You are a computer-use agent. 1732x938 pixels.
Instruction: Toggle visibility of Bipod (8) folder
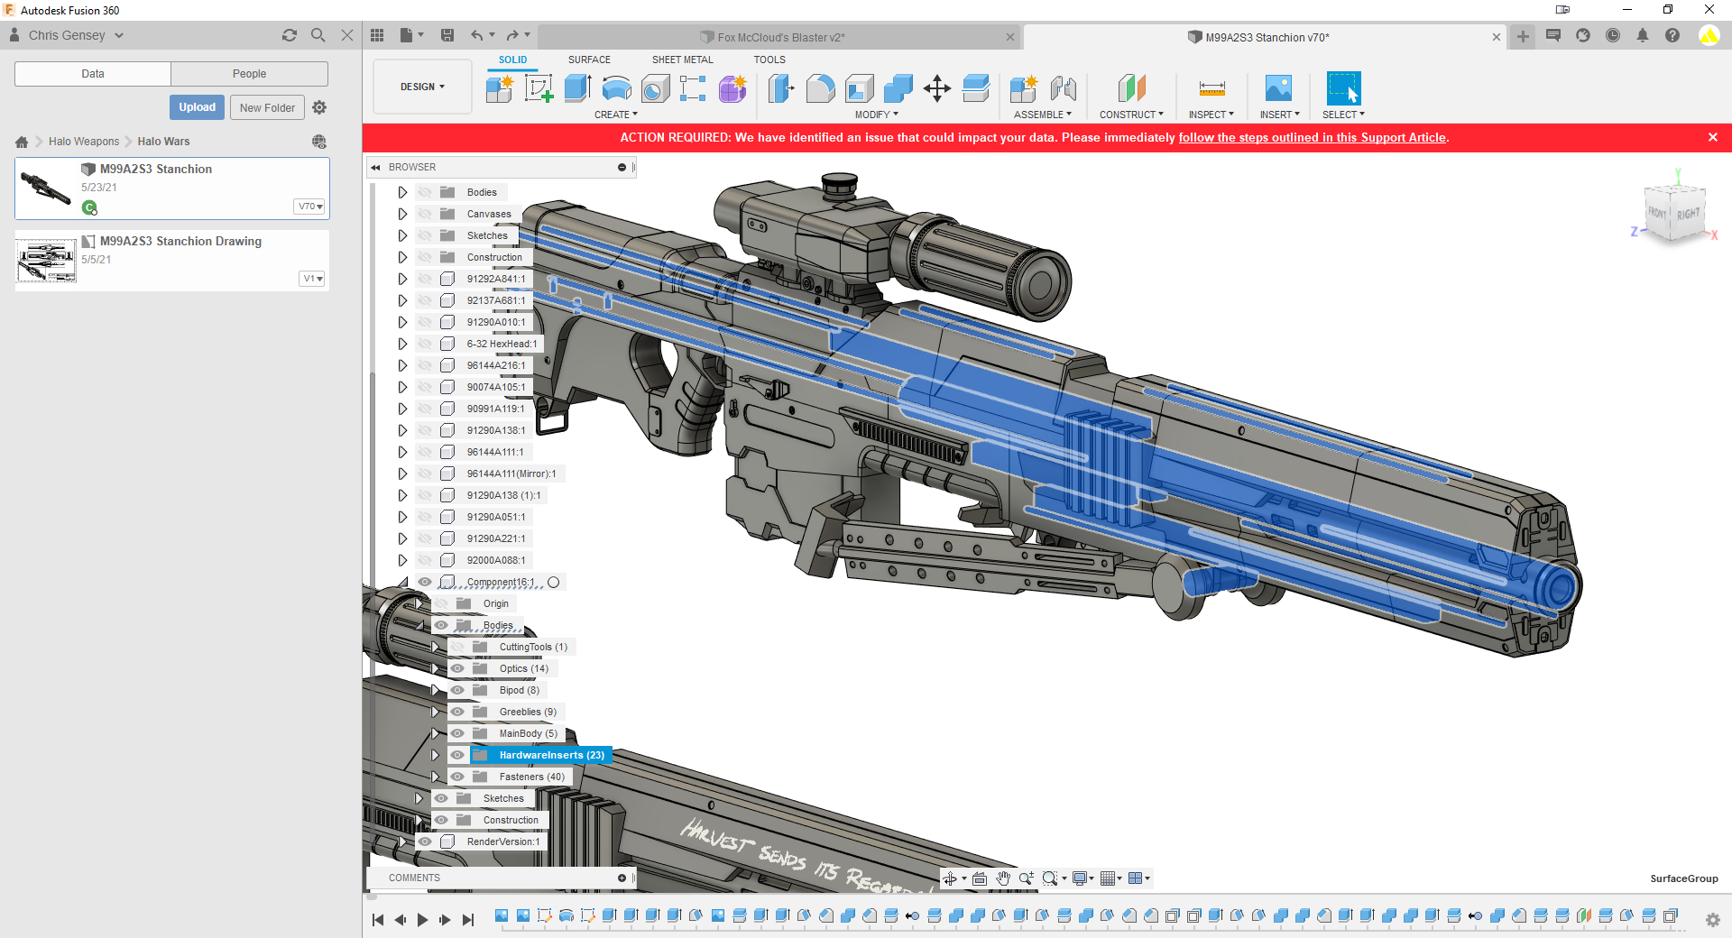[x=457, y=690]
